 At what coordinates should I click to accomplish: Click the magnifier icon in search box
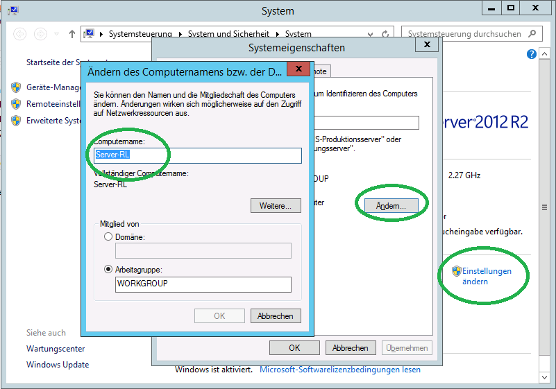[532, 34]
